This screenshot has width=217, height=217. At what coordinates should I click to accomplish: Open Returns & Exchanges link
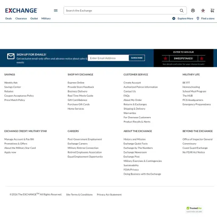tap(135, 104)
